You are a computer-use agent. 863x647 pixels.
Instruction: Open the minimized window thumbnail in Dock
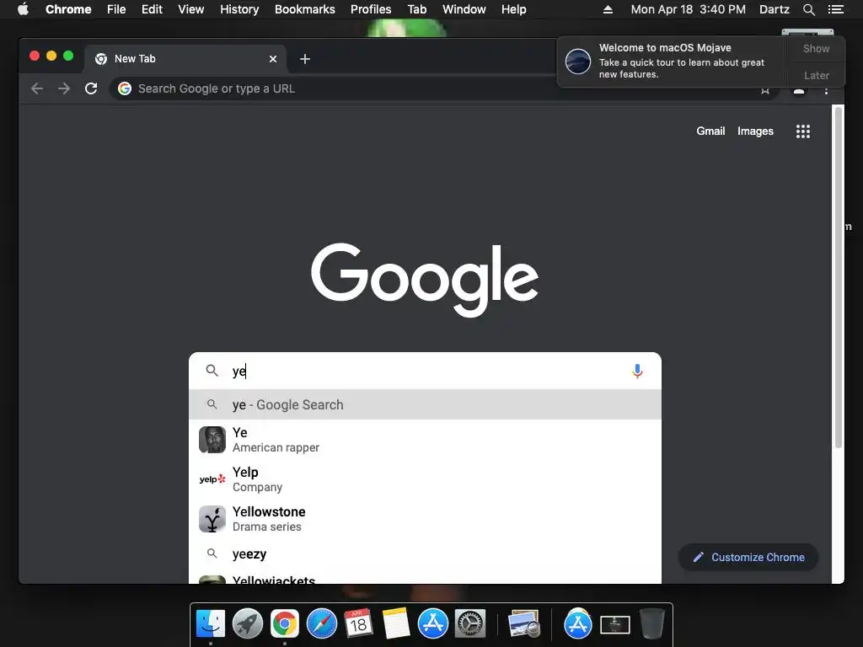point(614,625)
